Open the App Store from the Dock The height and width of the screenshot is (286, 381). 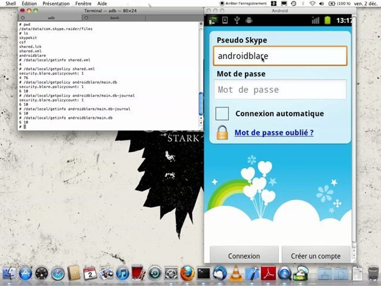(x=25, y=273)
